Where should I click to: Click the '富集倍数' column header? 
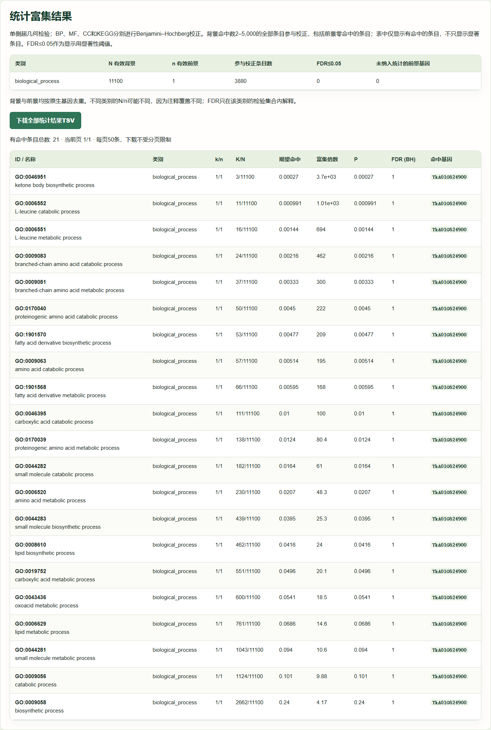pos(327,159)
